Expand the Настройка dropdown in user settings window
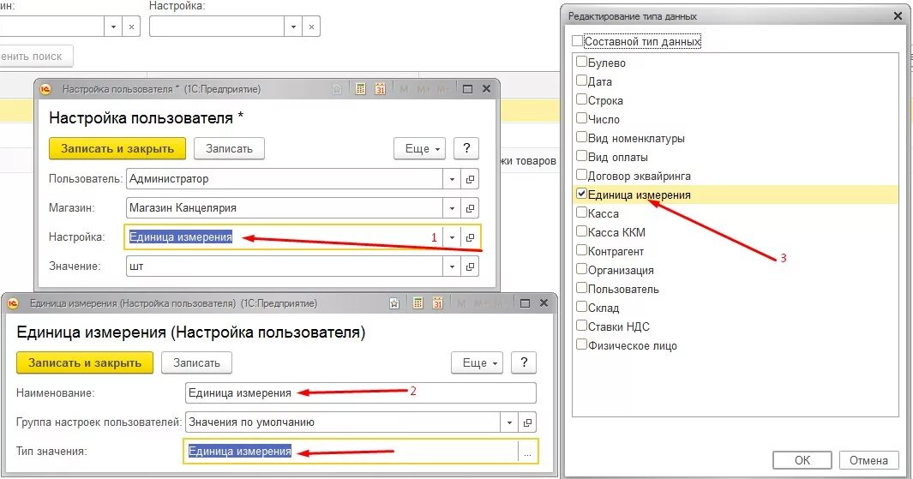Image resolution: width=913 pixels, height=479 pixels. [452, 237]
